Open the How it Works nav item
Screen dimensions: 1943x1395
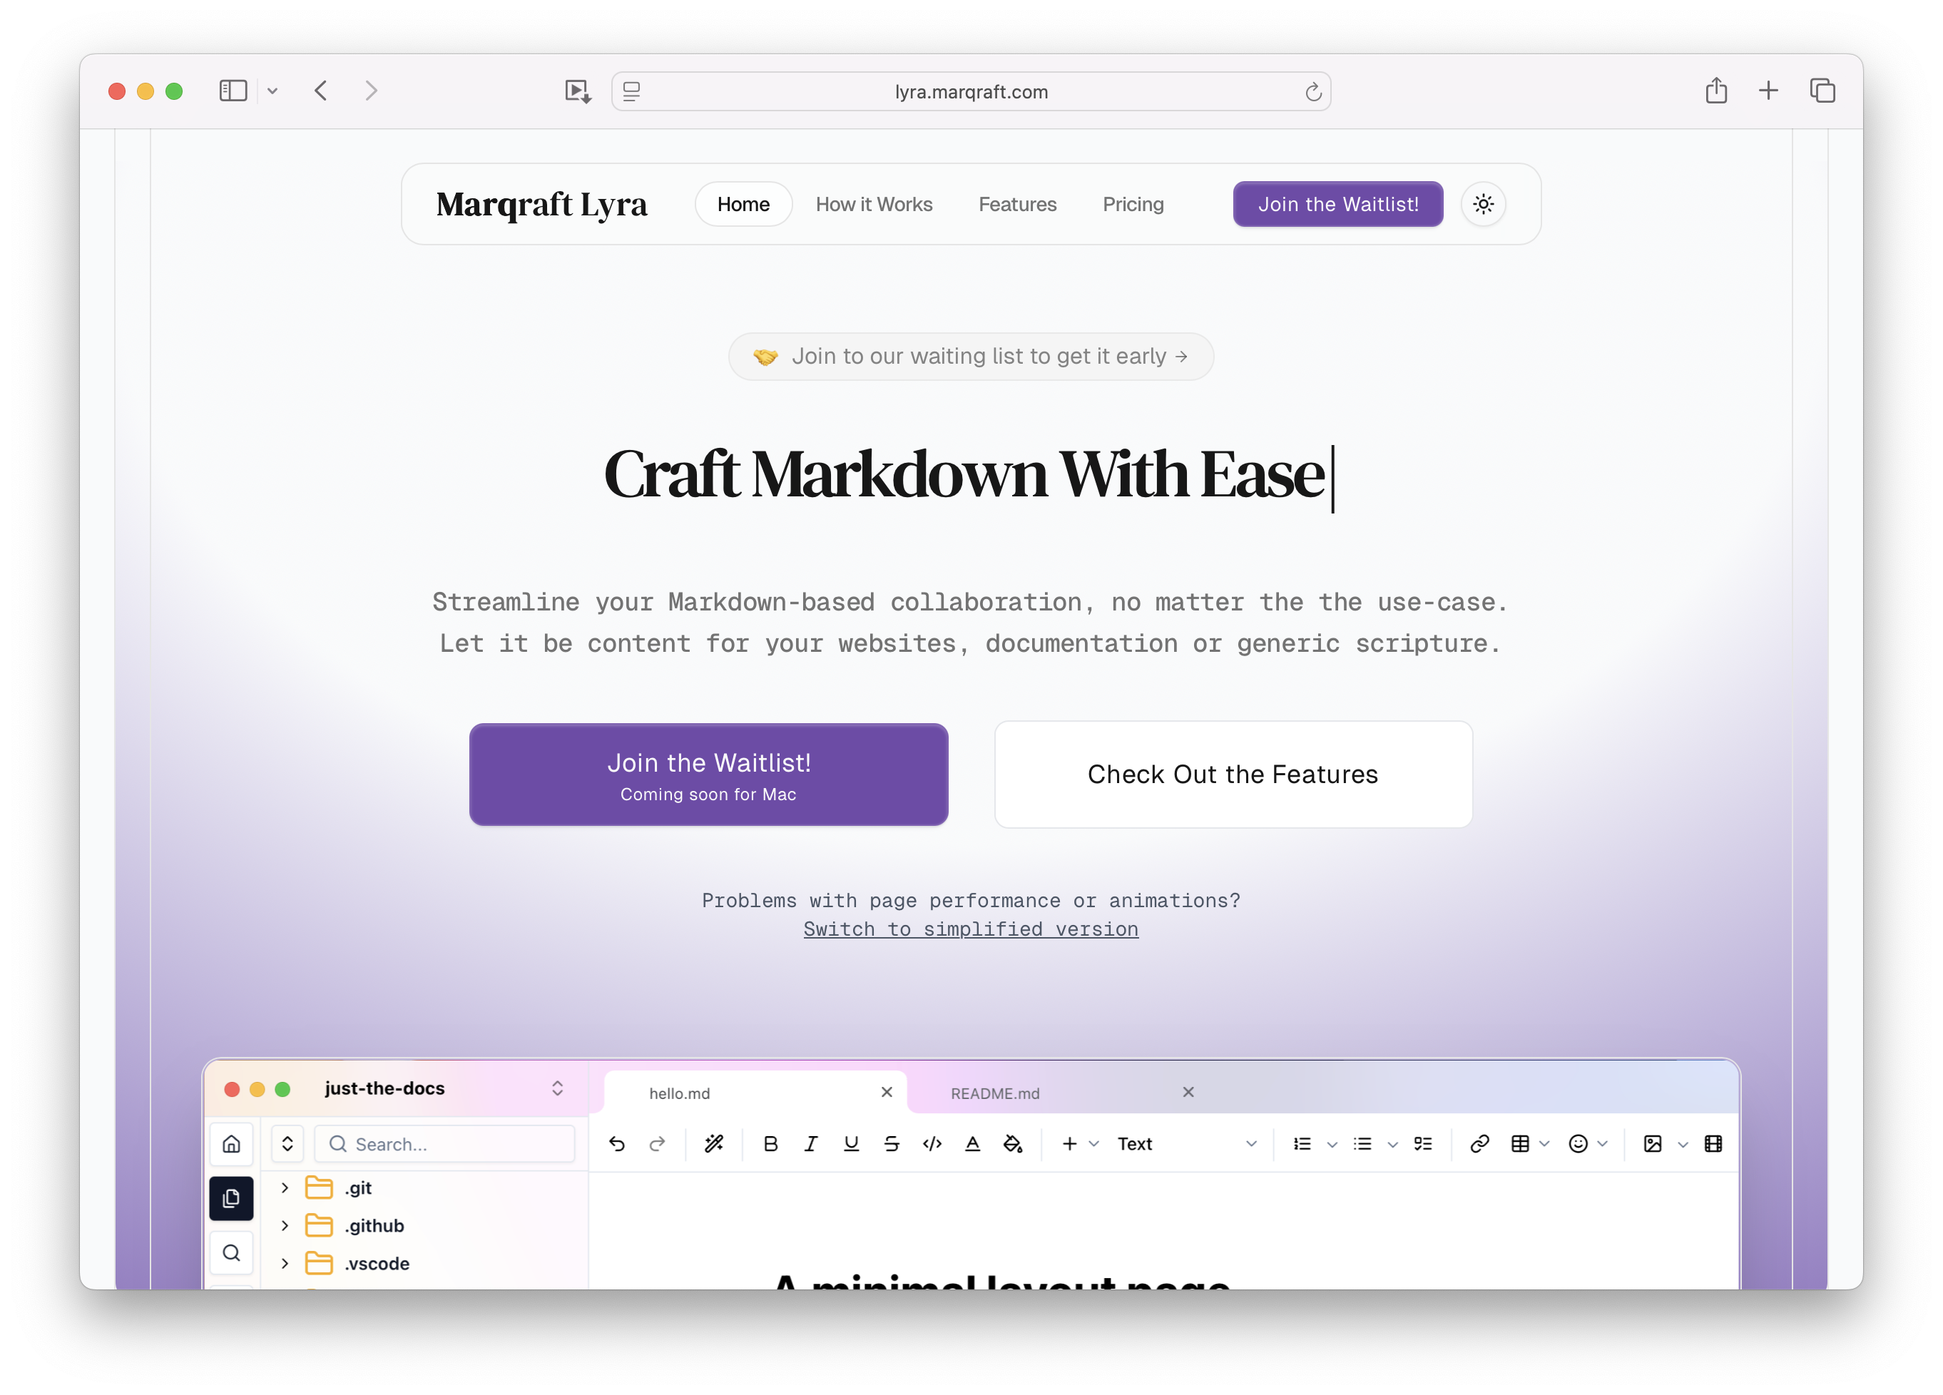874,204
